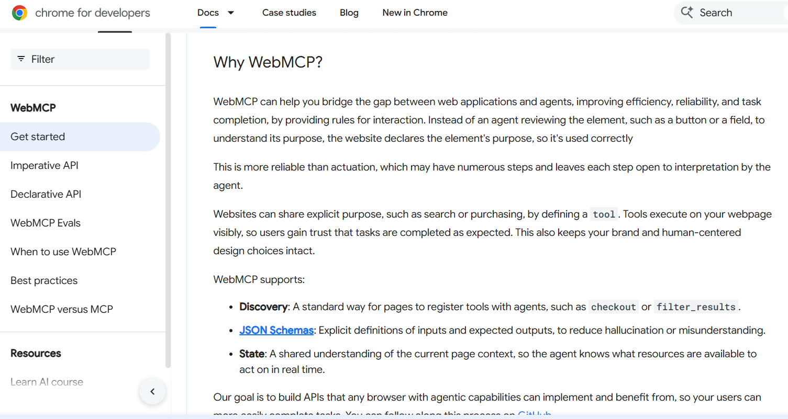Click the Why WebMCP? heading
Viewport: 788px width, 419px height.
268,62
